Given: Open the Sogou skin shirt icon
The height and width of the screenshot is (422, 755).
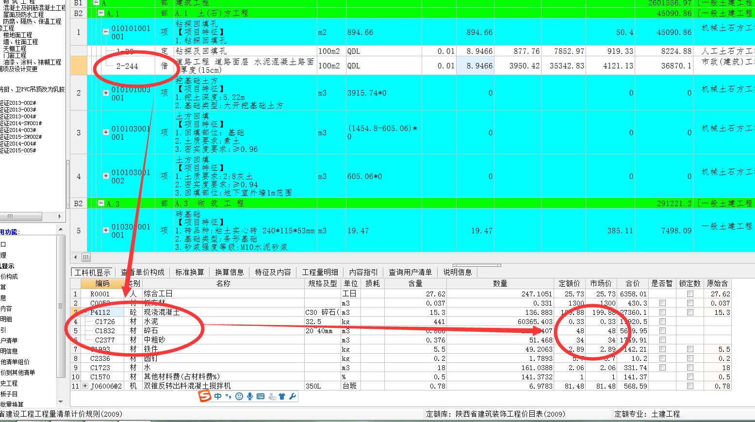Looking at the screenshot, I should click(x=282, y=396).
